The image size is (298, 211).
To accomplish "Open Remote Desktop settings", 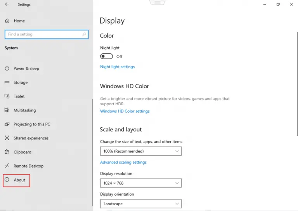I will tap(28, 166).
